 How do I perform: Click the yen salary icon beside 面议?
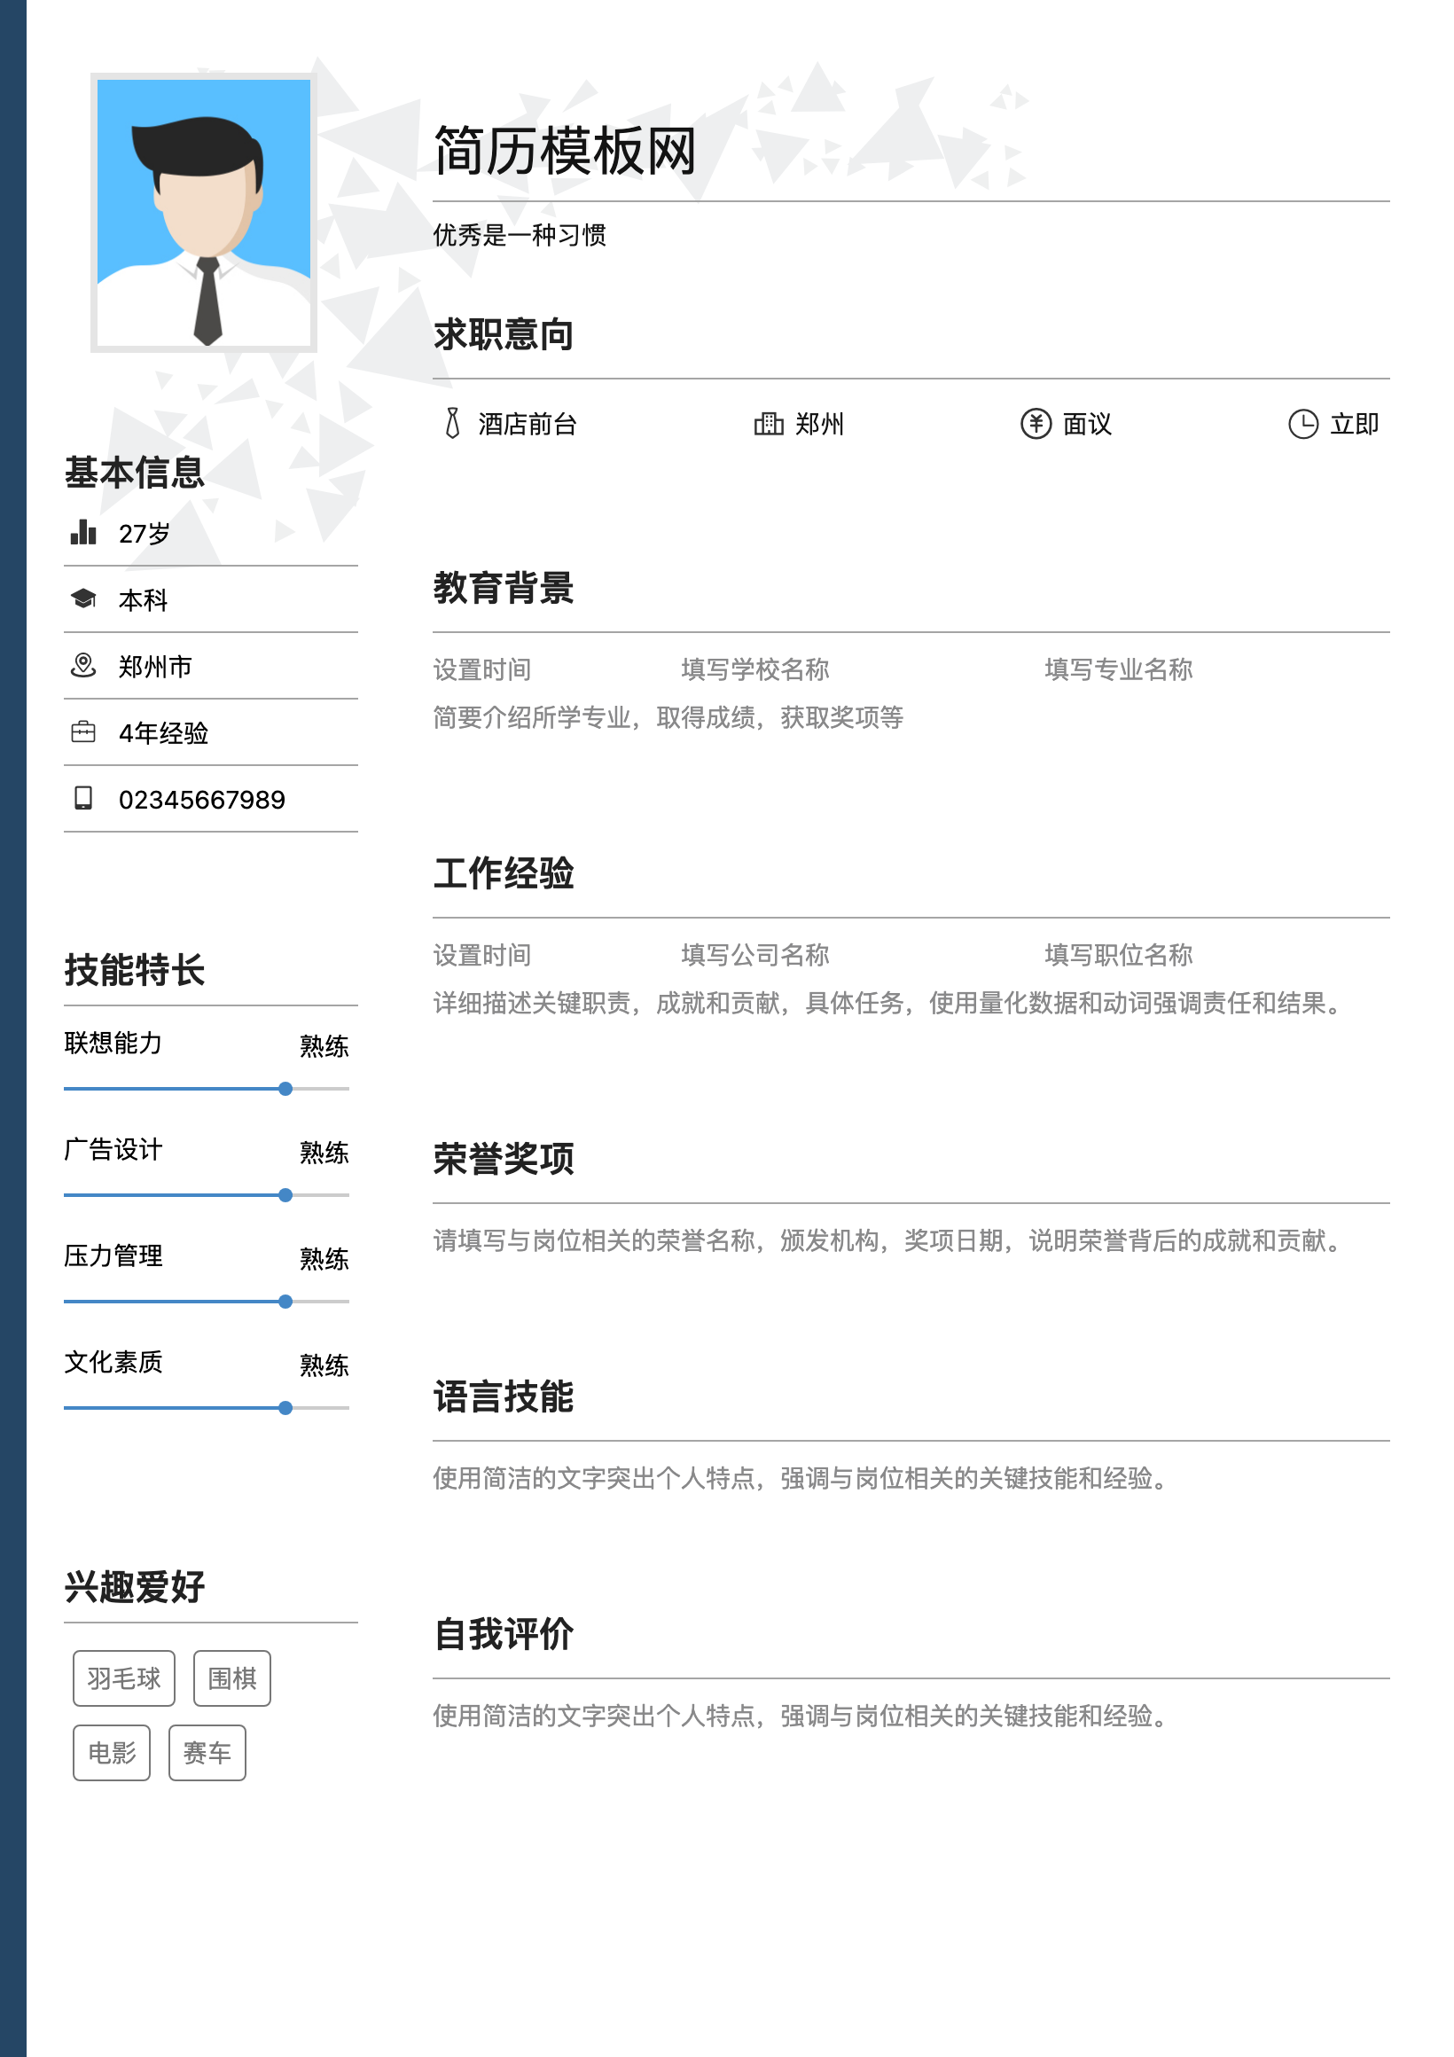pos(1036,423)
